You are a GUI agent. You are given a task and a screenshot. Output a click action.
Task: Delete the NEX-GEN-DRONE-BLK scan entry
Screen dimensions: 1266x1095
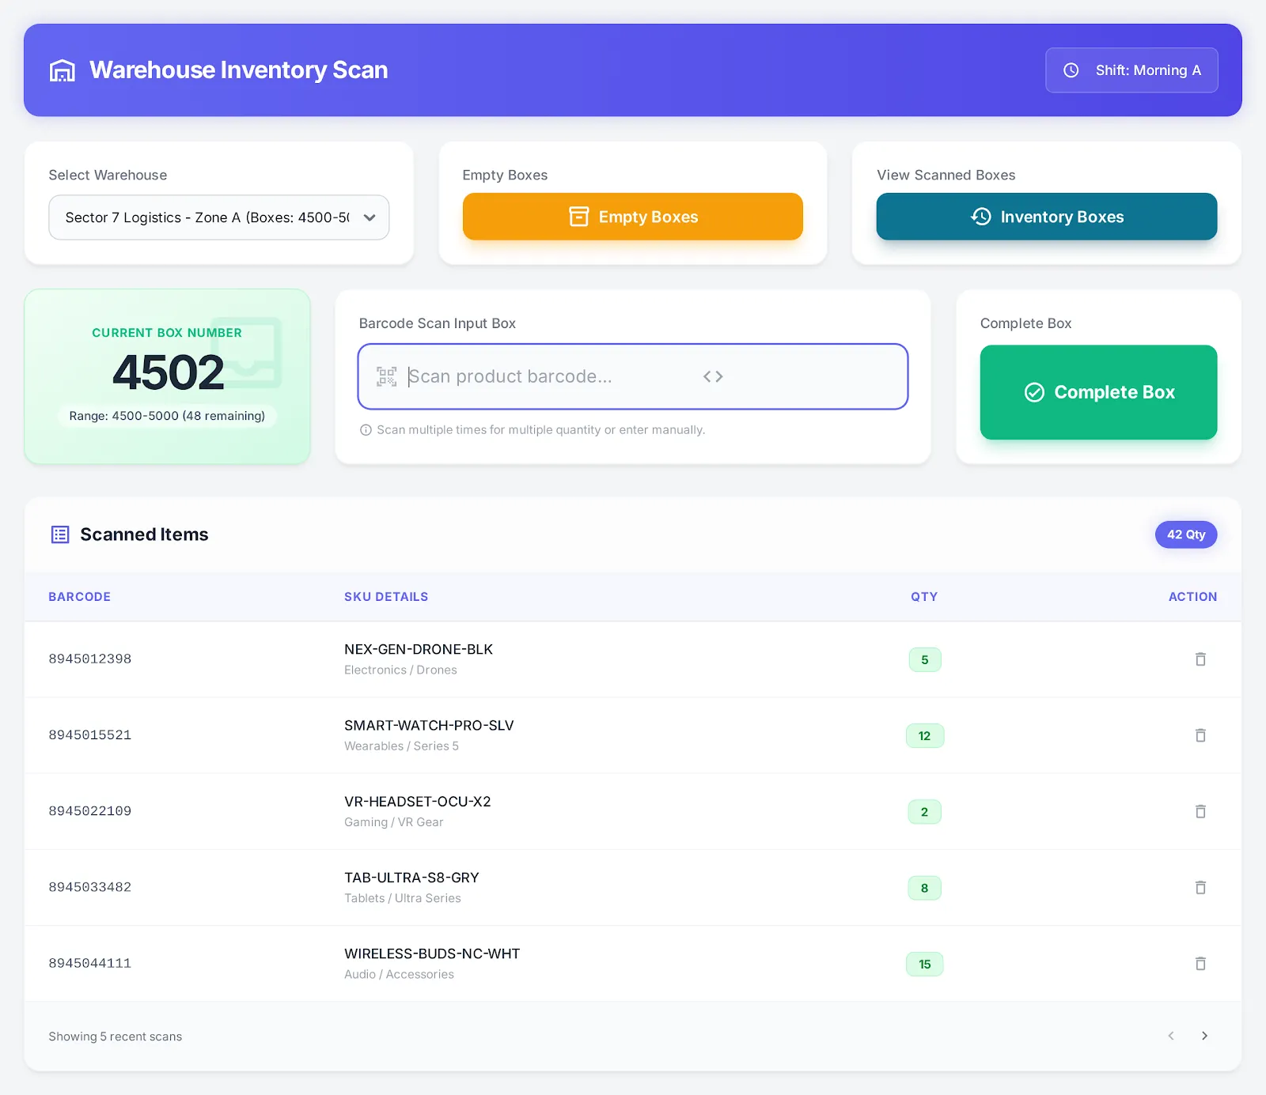(1201, 659)
